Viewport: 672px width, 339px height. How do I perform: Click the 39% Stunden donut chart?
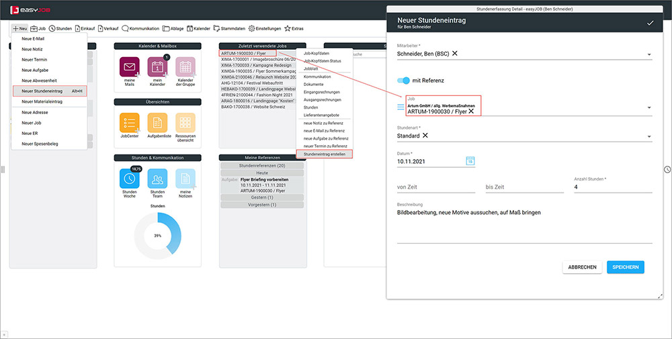pyautogui.click(x=158, y=236)
